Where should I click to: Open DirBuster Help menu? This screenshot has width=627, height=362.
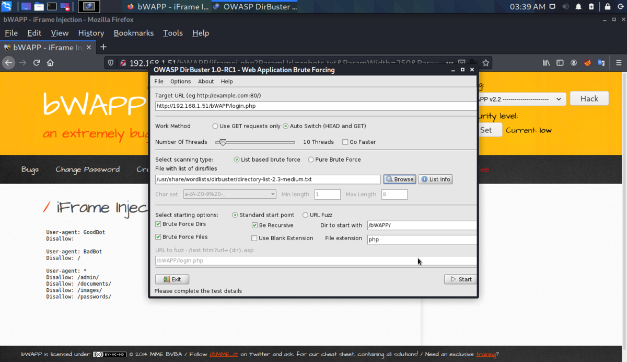(x=227, y=82)
